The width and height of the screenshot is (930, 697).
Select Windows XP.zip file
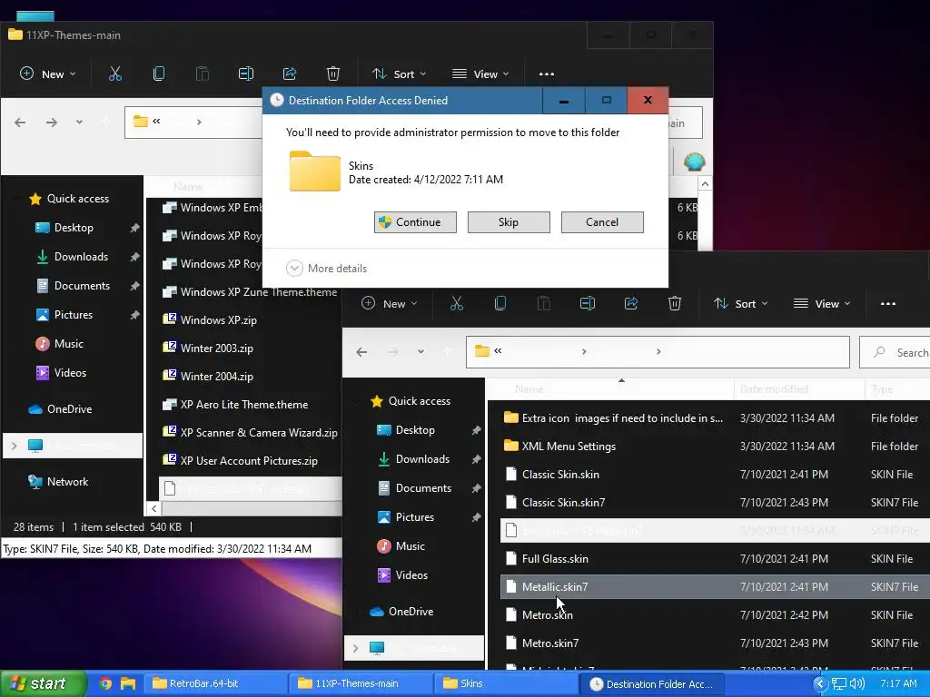coord(218,320)
